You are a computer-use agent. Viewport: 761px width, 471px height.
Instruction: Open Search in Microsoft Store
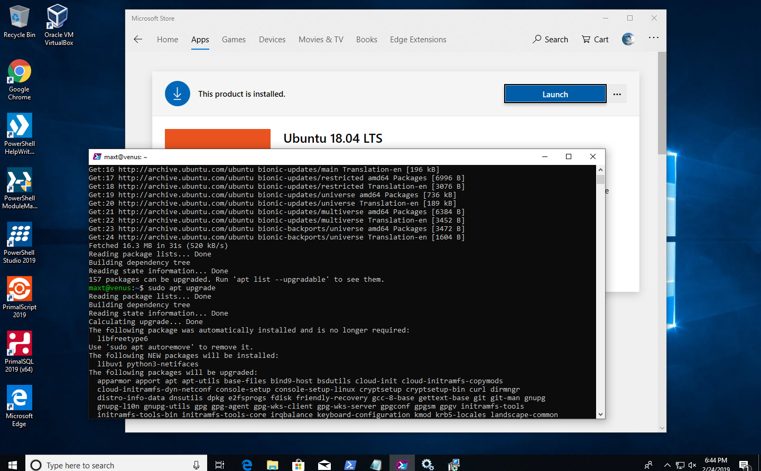pyautogui.click(x=550, y=39)
